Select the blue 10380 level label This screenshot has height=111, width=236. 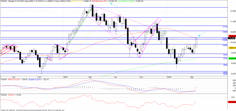tap(225, 40)
